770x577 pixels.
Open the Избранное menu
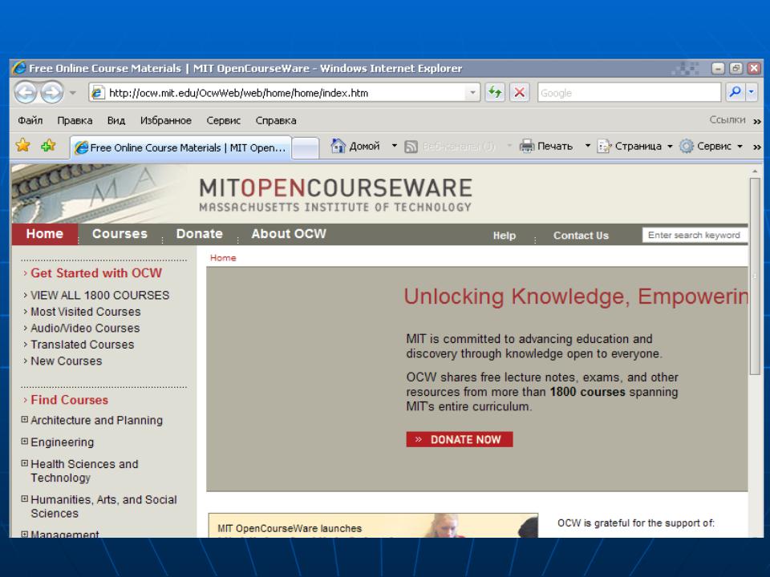[x=165, y=120]
